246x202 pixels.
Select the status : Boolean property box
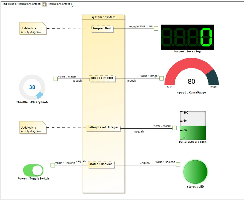[x=101, y=165]
